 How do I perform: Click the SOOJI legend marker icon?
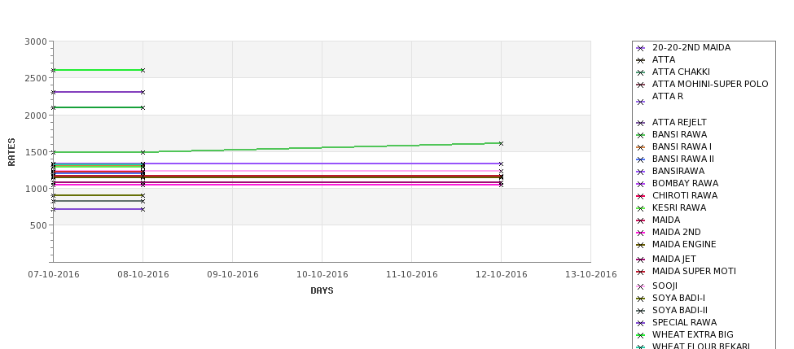point(641,286)
